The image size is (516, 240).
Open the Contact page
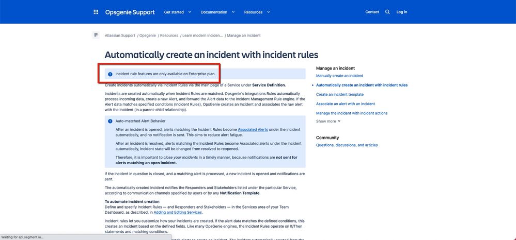pos(372,12)
